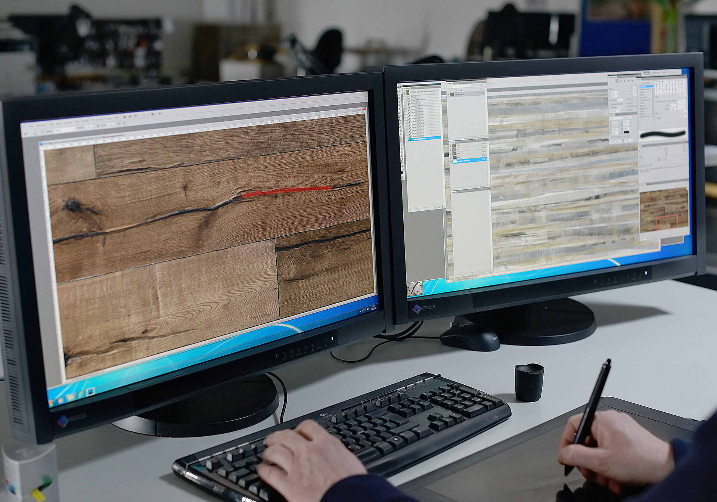Screen dimensions: 717x502
Task: Click the Markierungsmodus starten history entry
Action: [x=420, y=106]
